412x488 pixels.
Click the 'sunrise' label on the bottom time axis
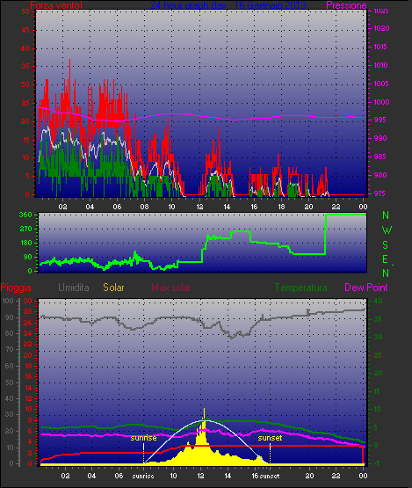(x=143, y=476)
